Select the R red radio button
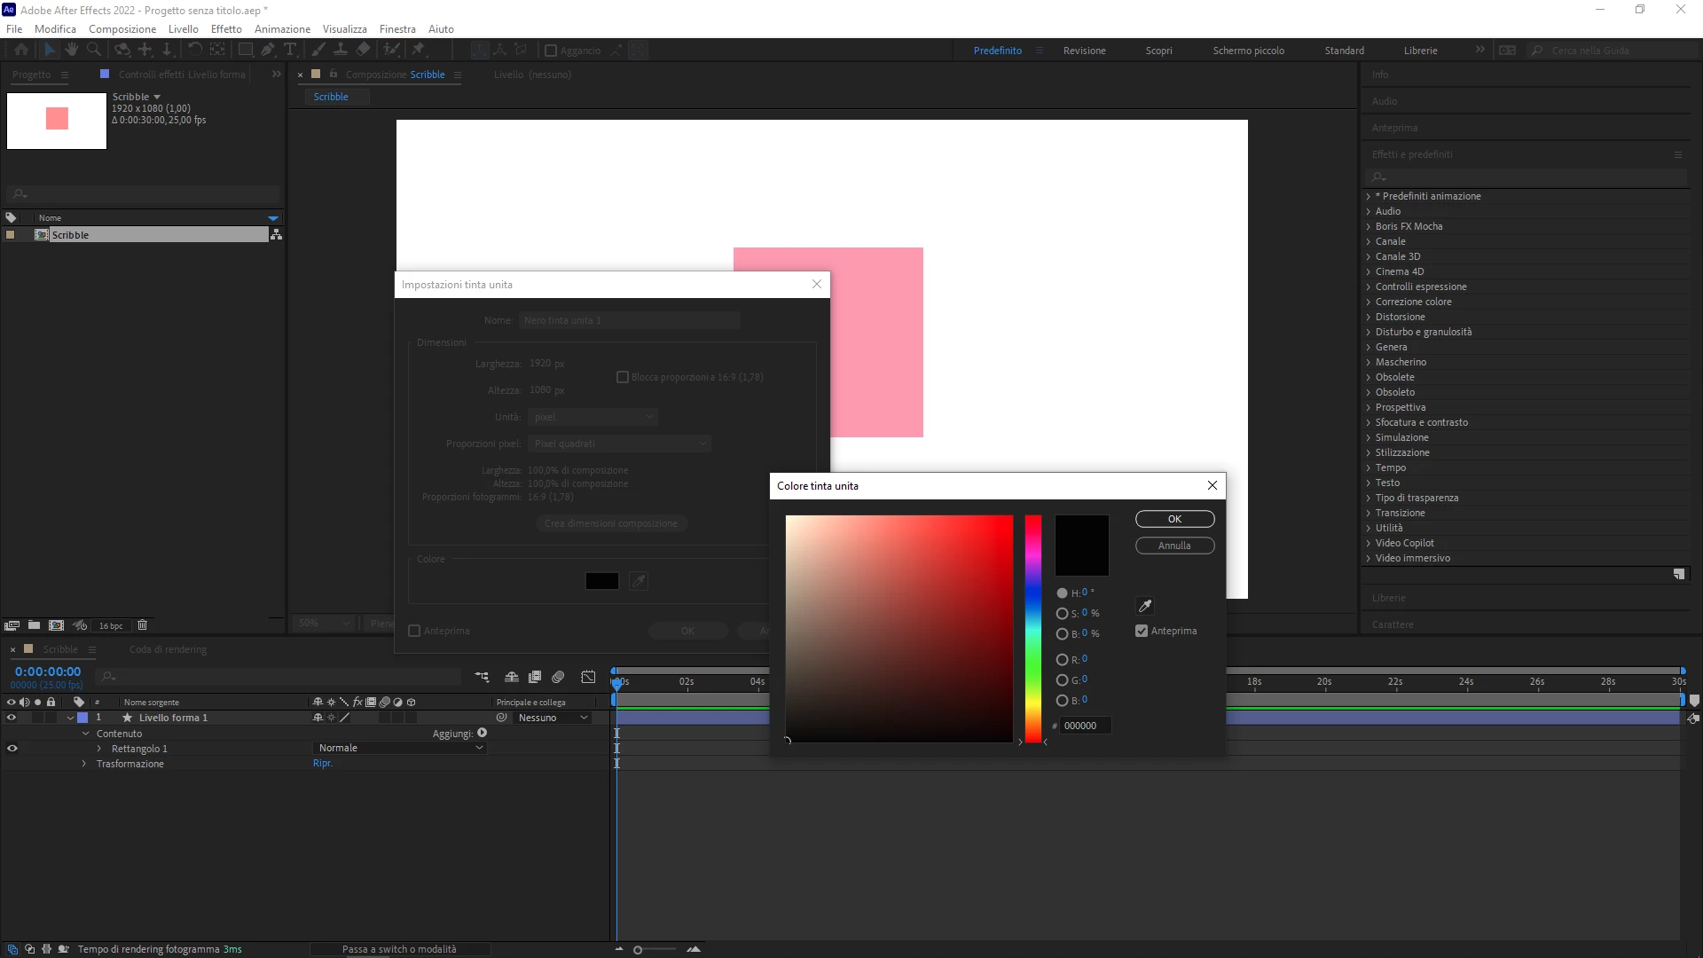 [x=1062, y=659]
